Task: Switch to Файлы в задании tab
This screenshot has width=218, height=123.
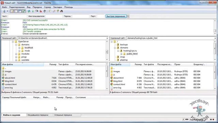Action: point(12,115)
